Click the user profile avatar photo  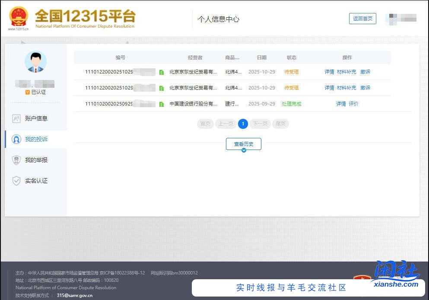pyautogui.click(x=36, y=61)
